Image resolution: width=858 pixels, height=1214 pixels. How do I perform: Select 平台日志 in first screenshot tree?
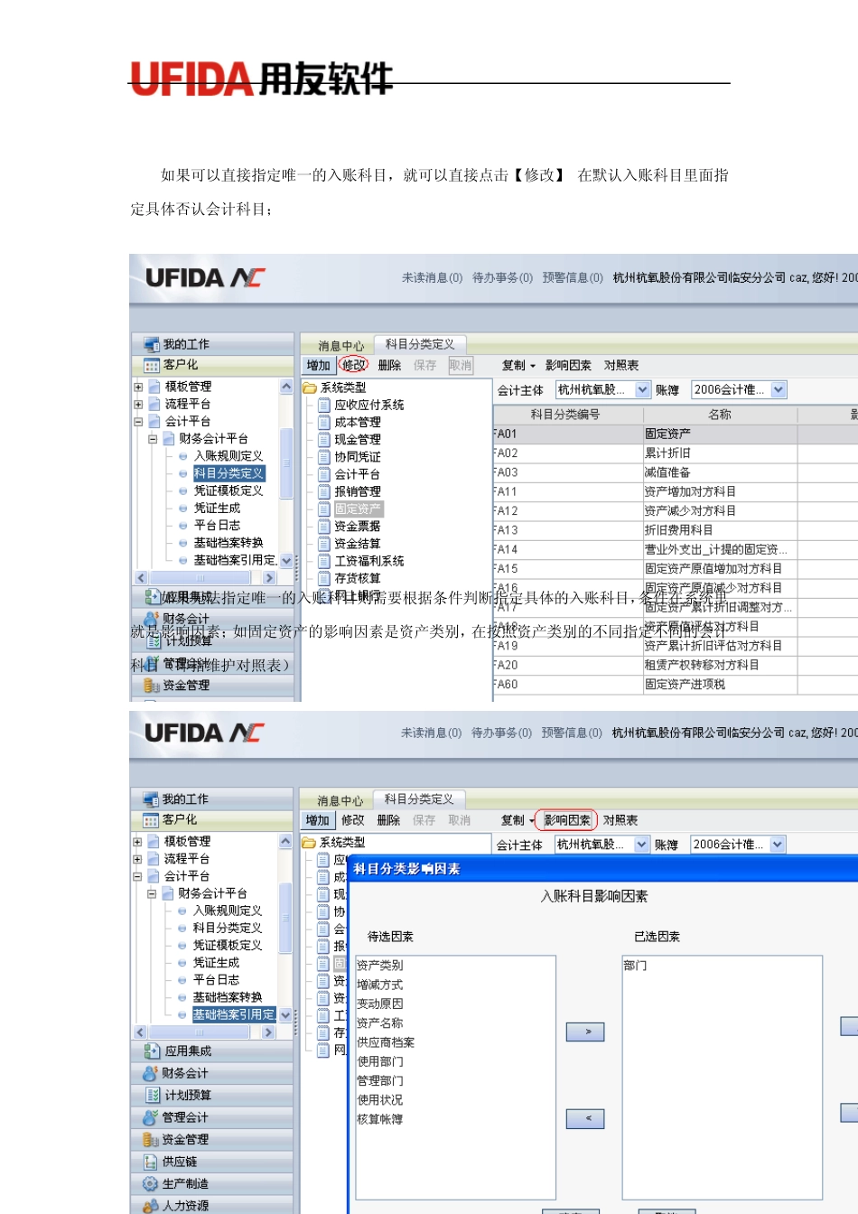tap(217, 525)
